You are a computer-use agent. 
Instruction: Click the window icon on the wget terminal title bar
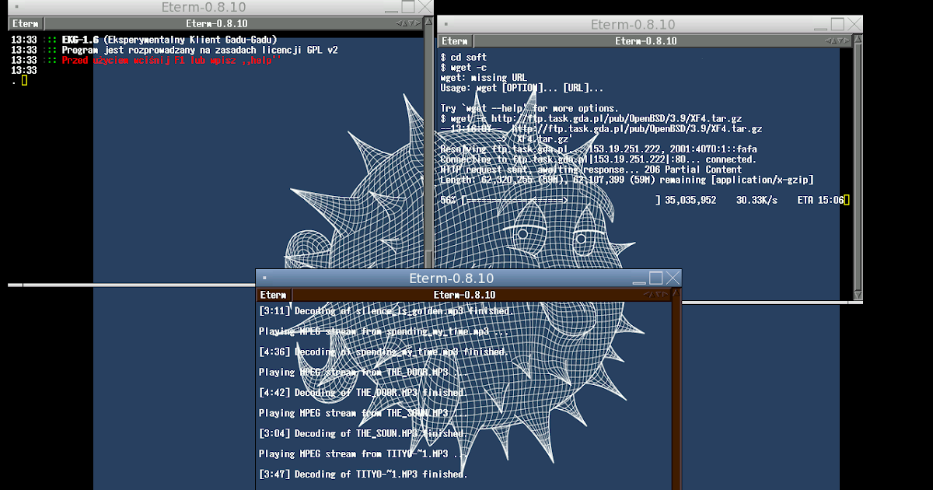pos(446,24)
